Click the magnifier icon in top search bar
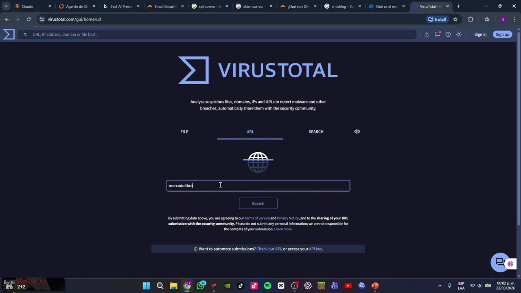The width and height of the screenshot is (521, 293). [25, 34]
